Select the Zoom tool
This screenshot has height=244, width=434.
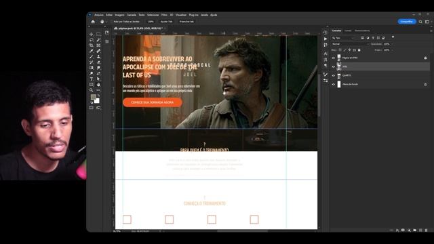point(92,90)
